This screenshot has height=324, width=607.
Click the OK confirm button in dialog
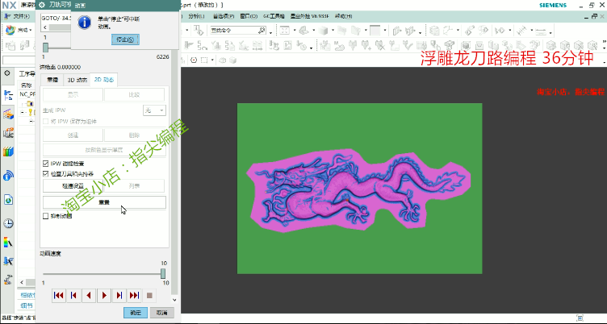click(136, 313)
